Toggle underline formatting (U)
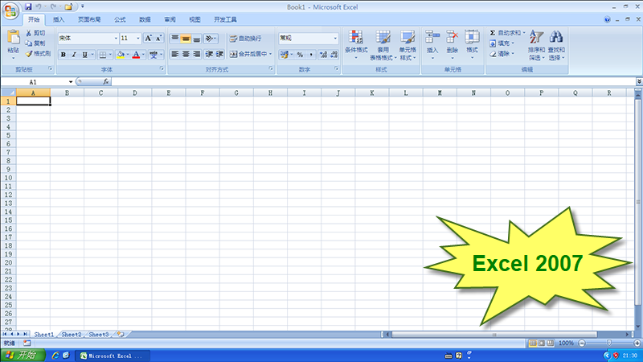The height and width of the screenshot is (362, 643). click(x=85, y=55)
